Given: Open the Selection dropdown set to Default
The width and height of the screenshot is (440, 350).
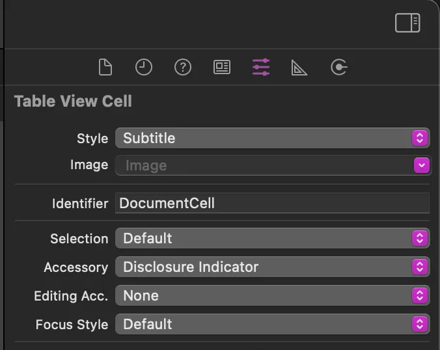Looking at the screenshot, I should 272,239.
